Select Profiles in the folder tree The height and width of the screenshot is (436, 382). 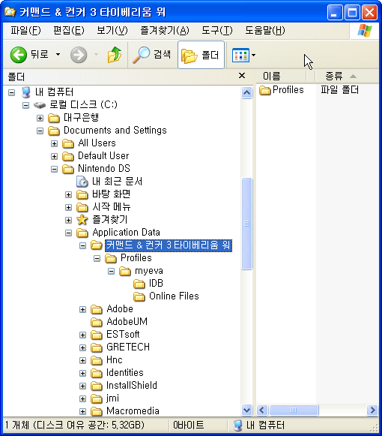[x=136, y=257]
